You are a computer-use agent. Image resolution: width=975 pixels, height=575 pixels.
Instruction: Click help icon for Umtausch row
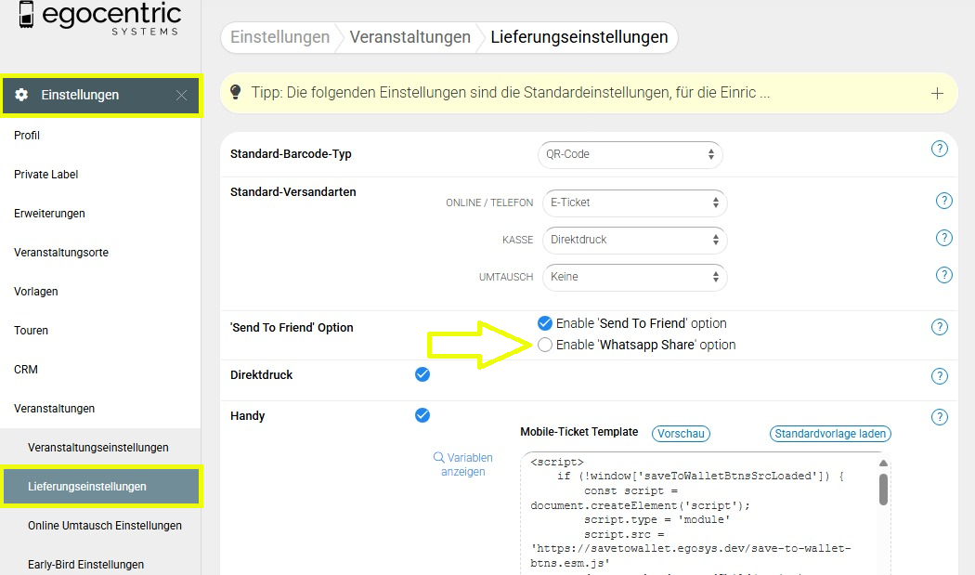943,275
